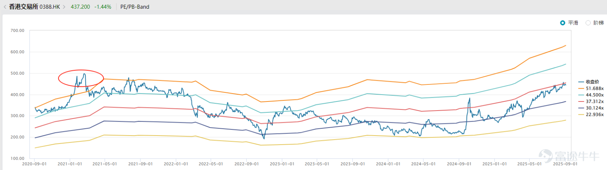Click the 2020-09-01 date axis label
Image resolution: width=607 pixels, height=170 pixels.
coord(35,164)
